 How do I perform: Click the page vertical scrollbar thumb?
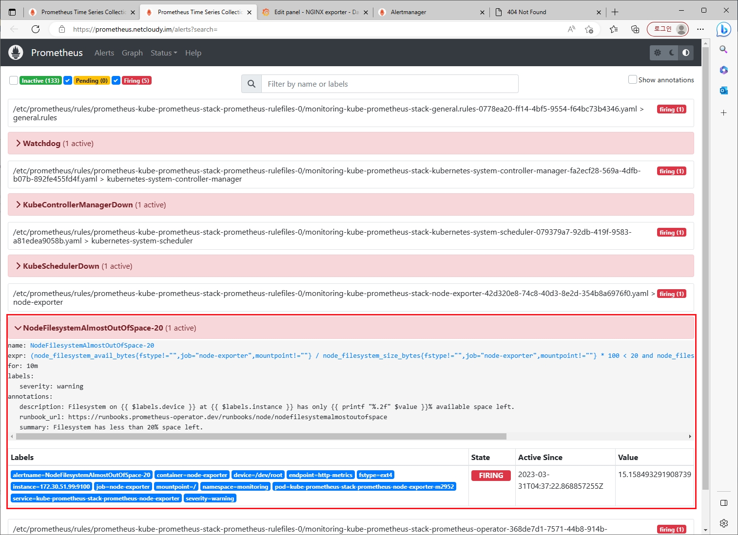(705, 268)
